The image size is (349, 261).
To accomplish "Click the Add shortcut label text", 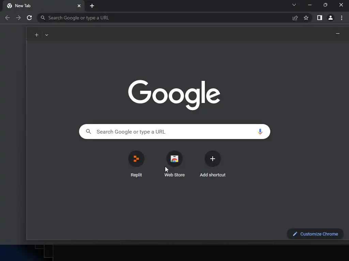I will point(213,175).
